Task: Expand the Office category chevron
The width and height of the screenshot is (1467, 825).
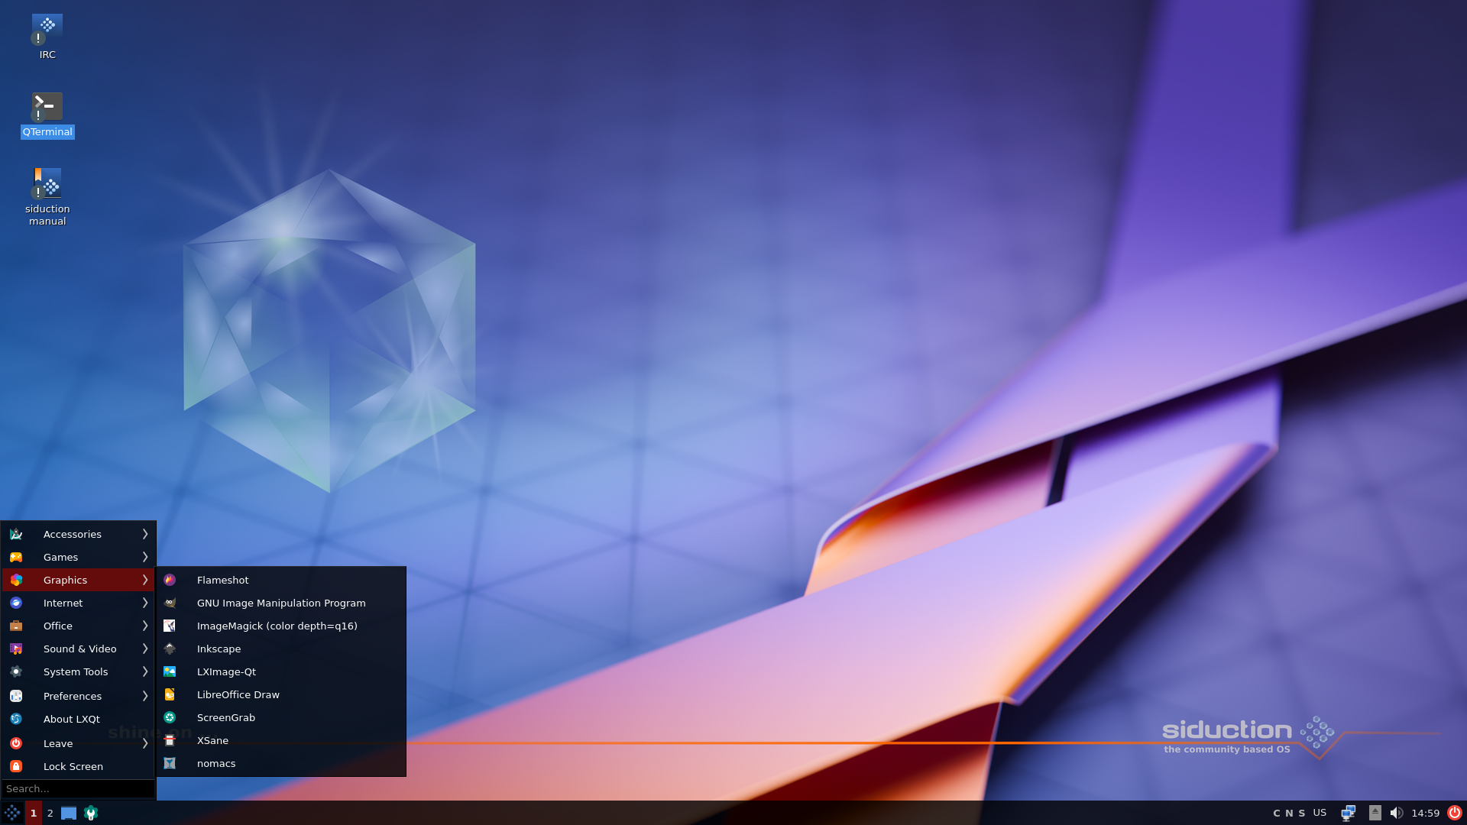Action: point(145,626)
